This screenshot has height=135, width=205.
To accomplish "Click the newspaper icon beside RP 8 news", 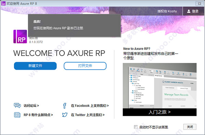I will tap(17, 115).
